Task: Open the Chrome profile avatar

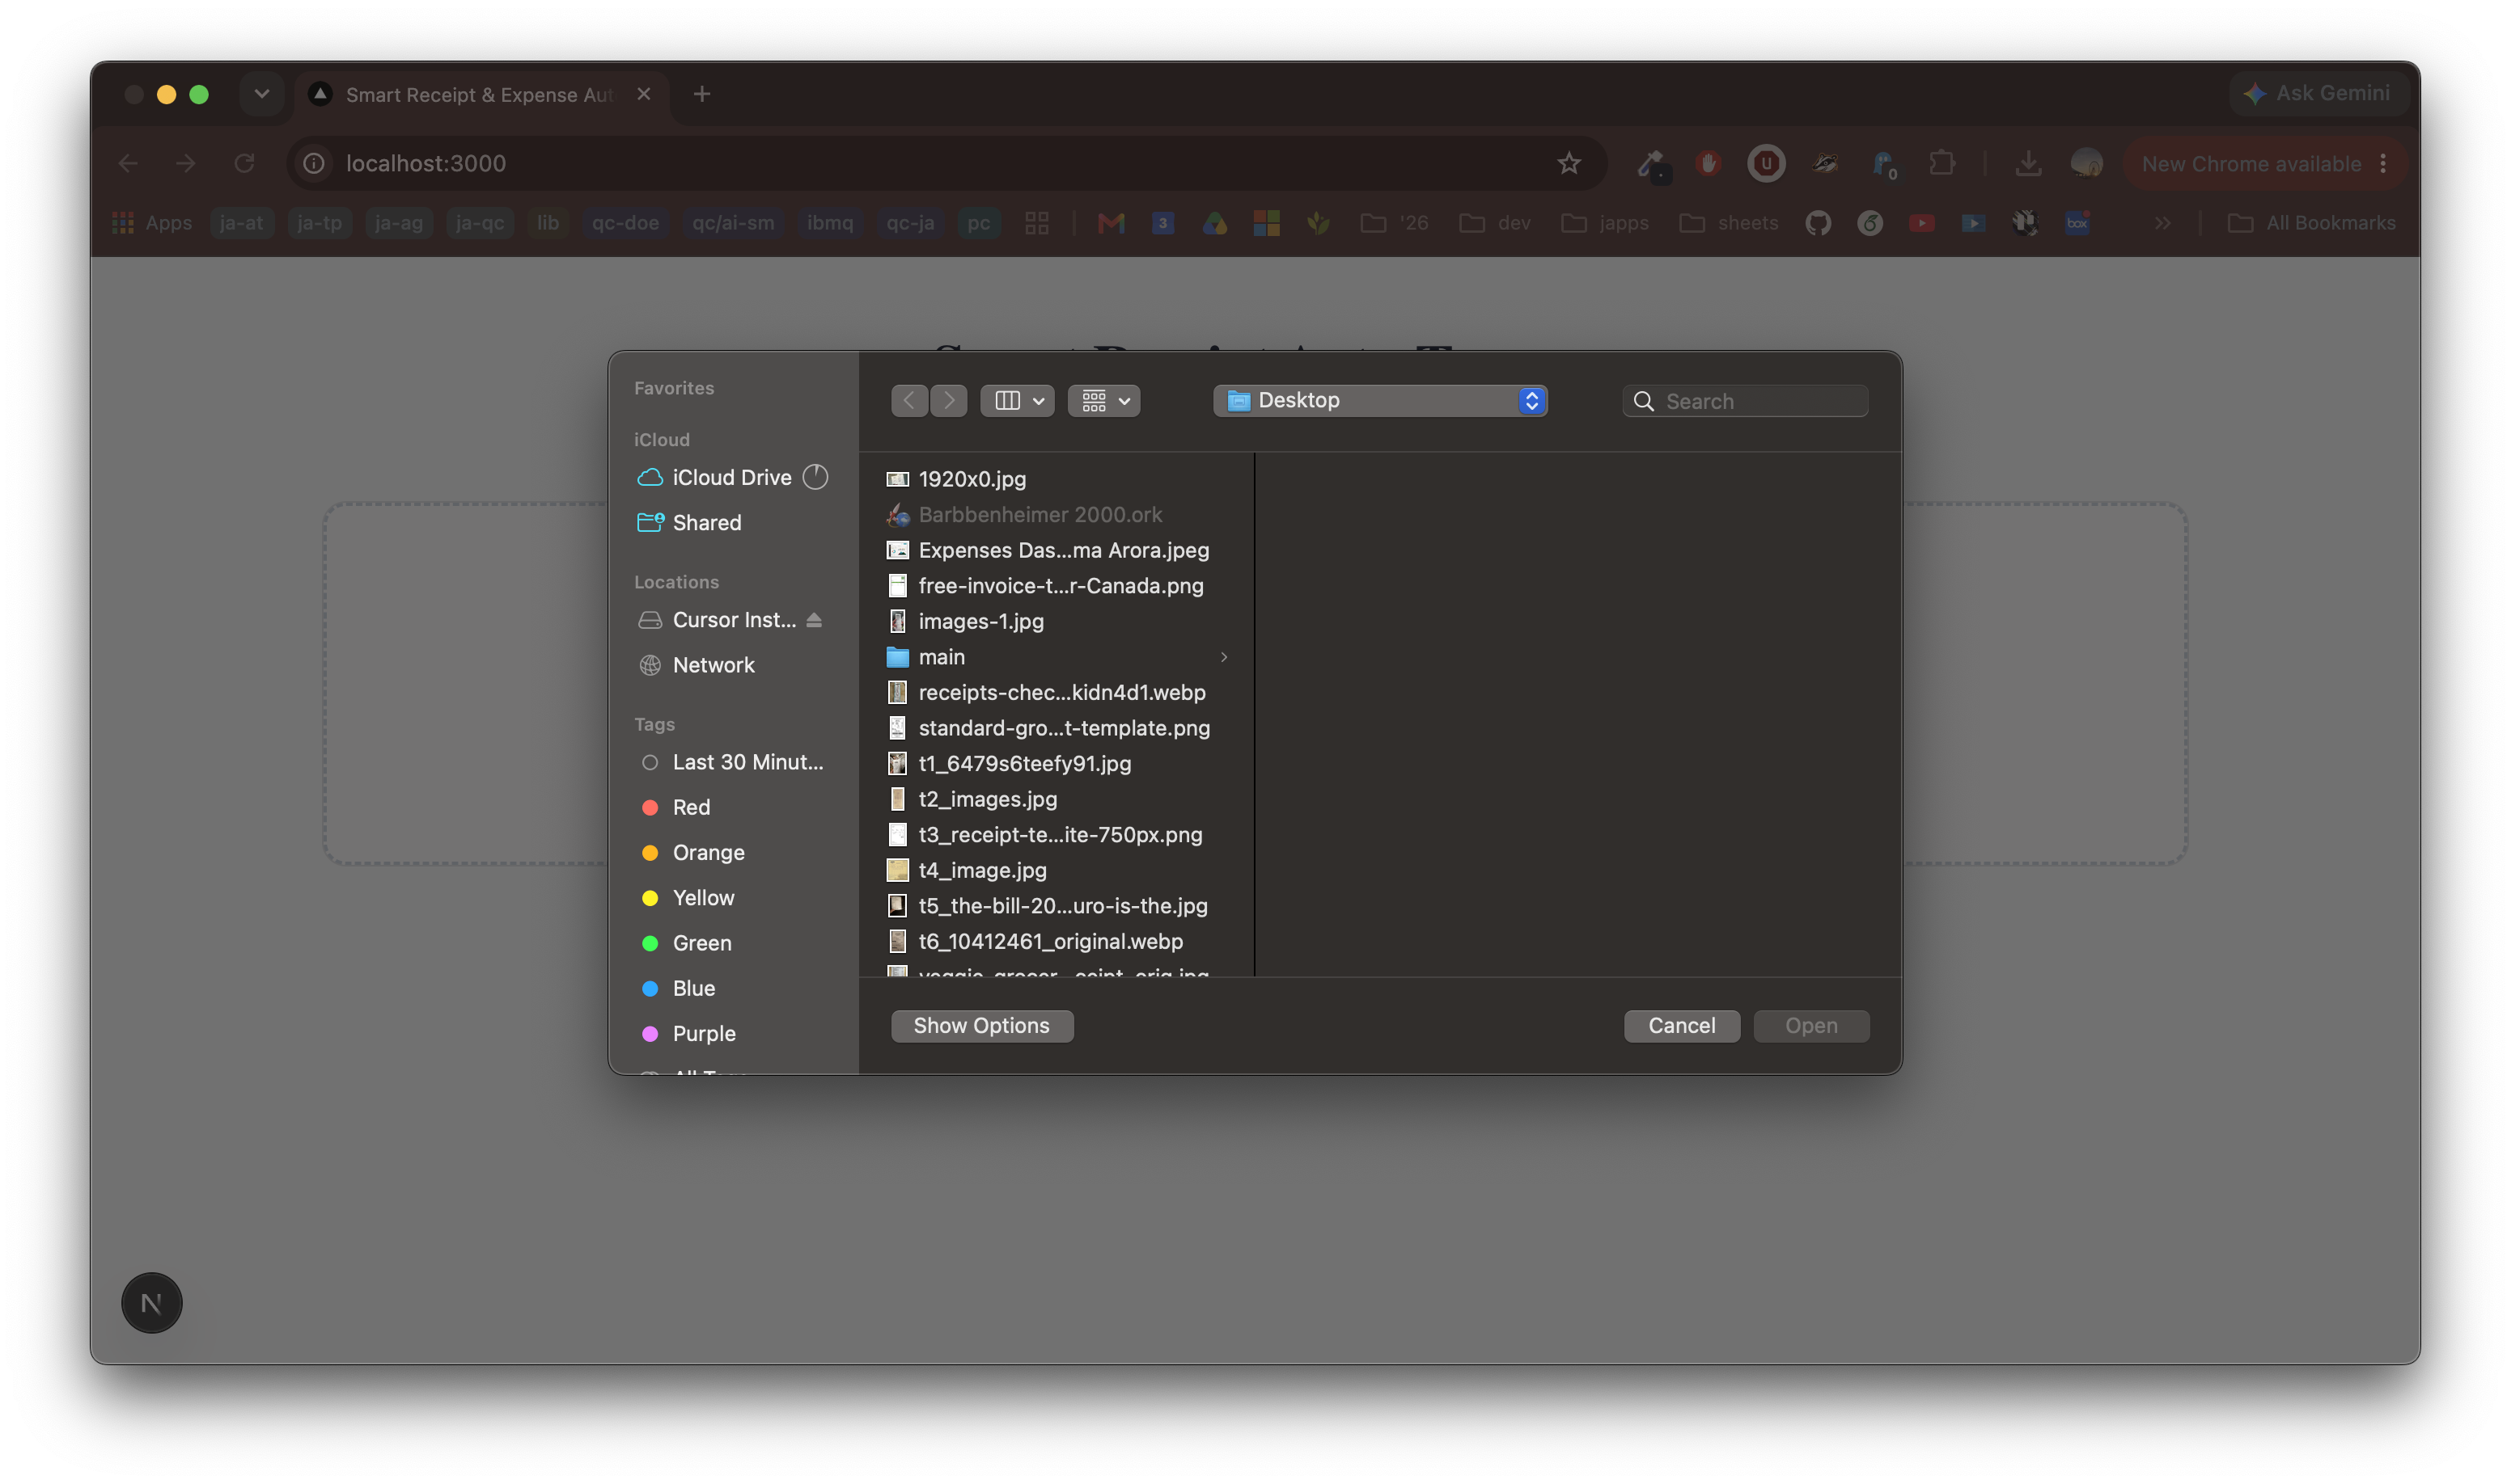Action: 2085,163
